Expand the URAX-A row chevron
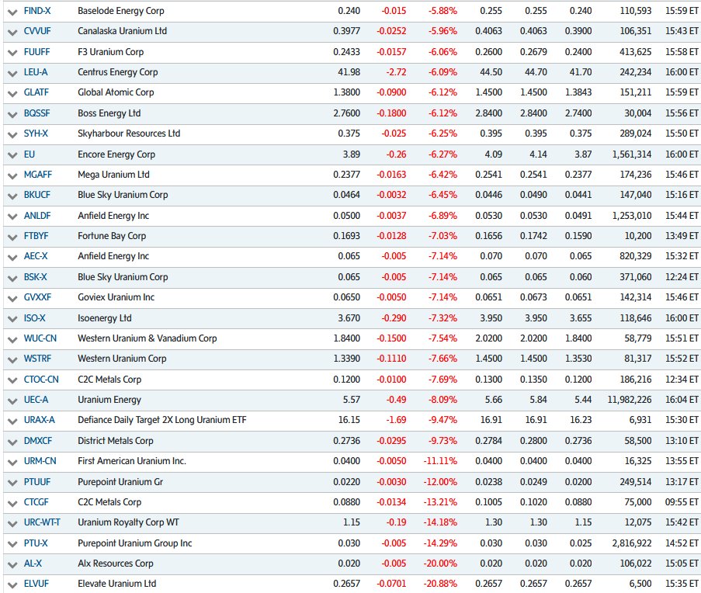The width and height of the screenshot is (701, 593). pyautogui.click(x=12, y=421)
